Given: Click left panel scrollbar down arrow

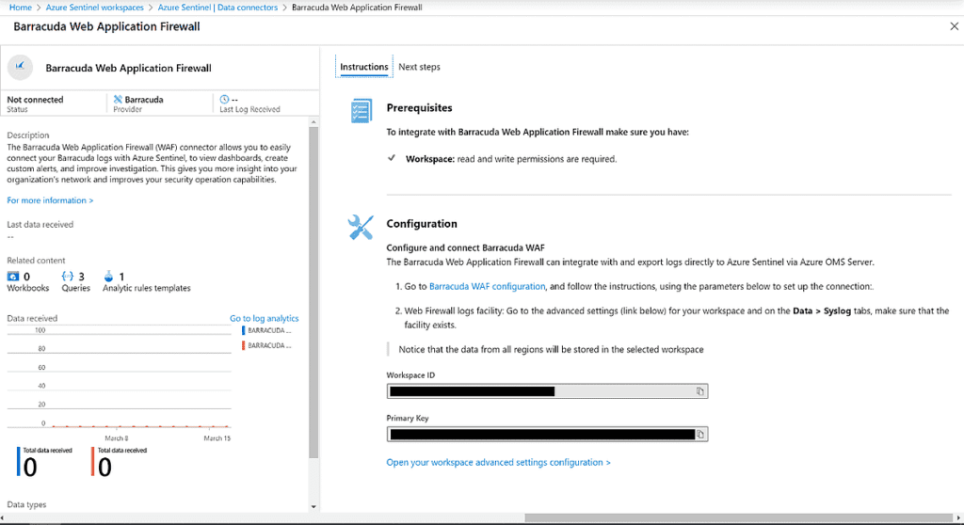Looking at the screenshot, I should (x=313, y=506).
